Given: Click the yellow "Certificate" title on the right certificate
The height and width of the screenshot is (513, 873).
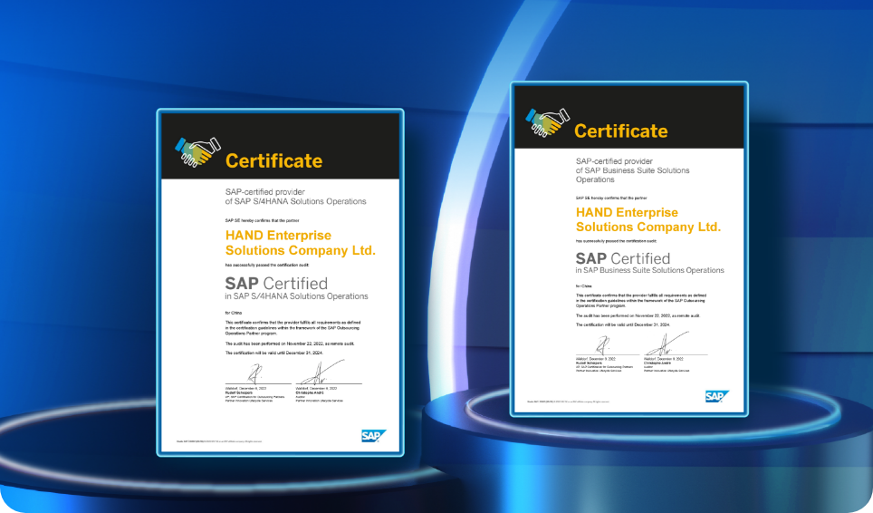Looking at the screenshot, I should tap(620, 131).
